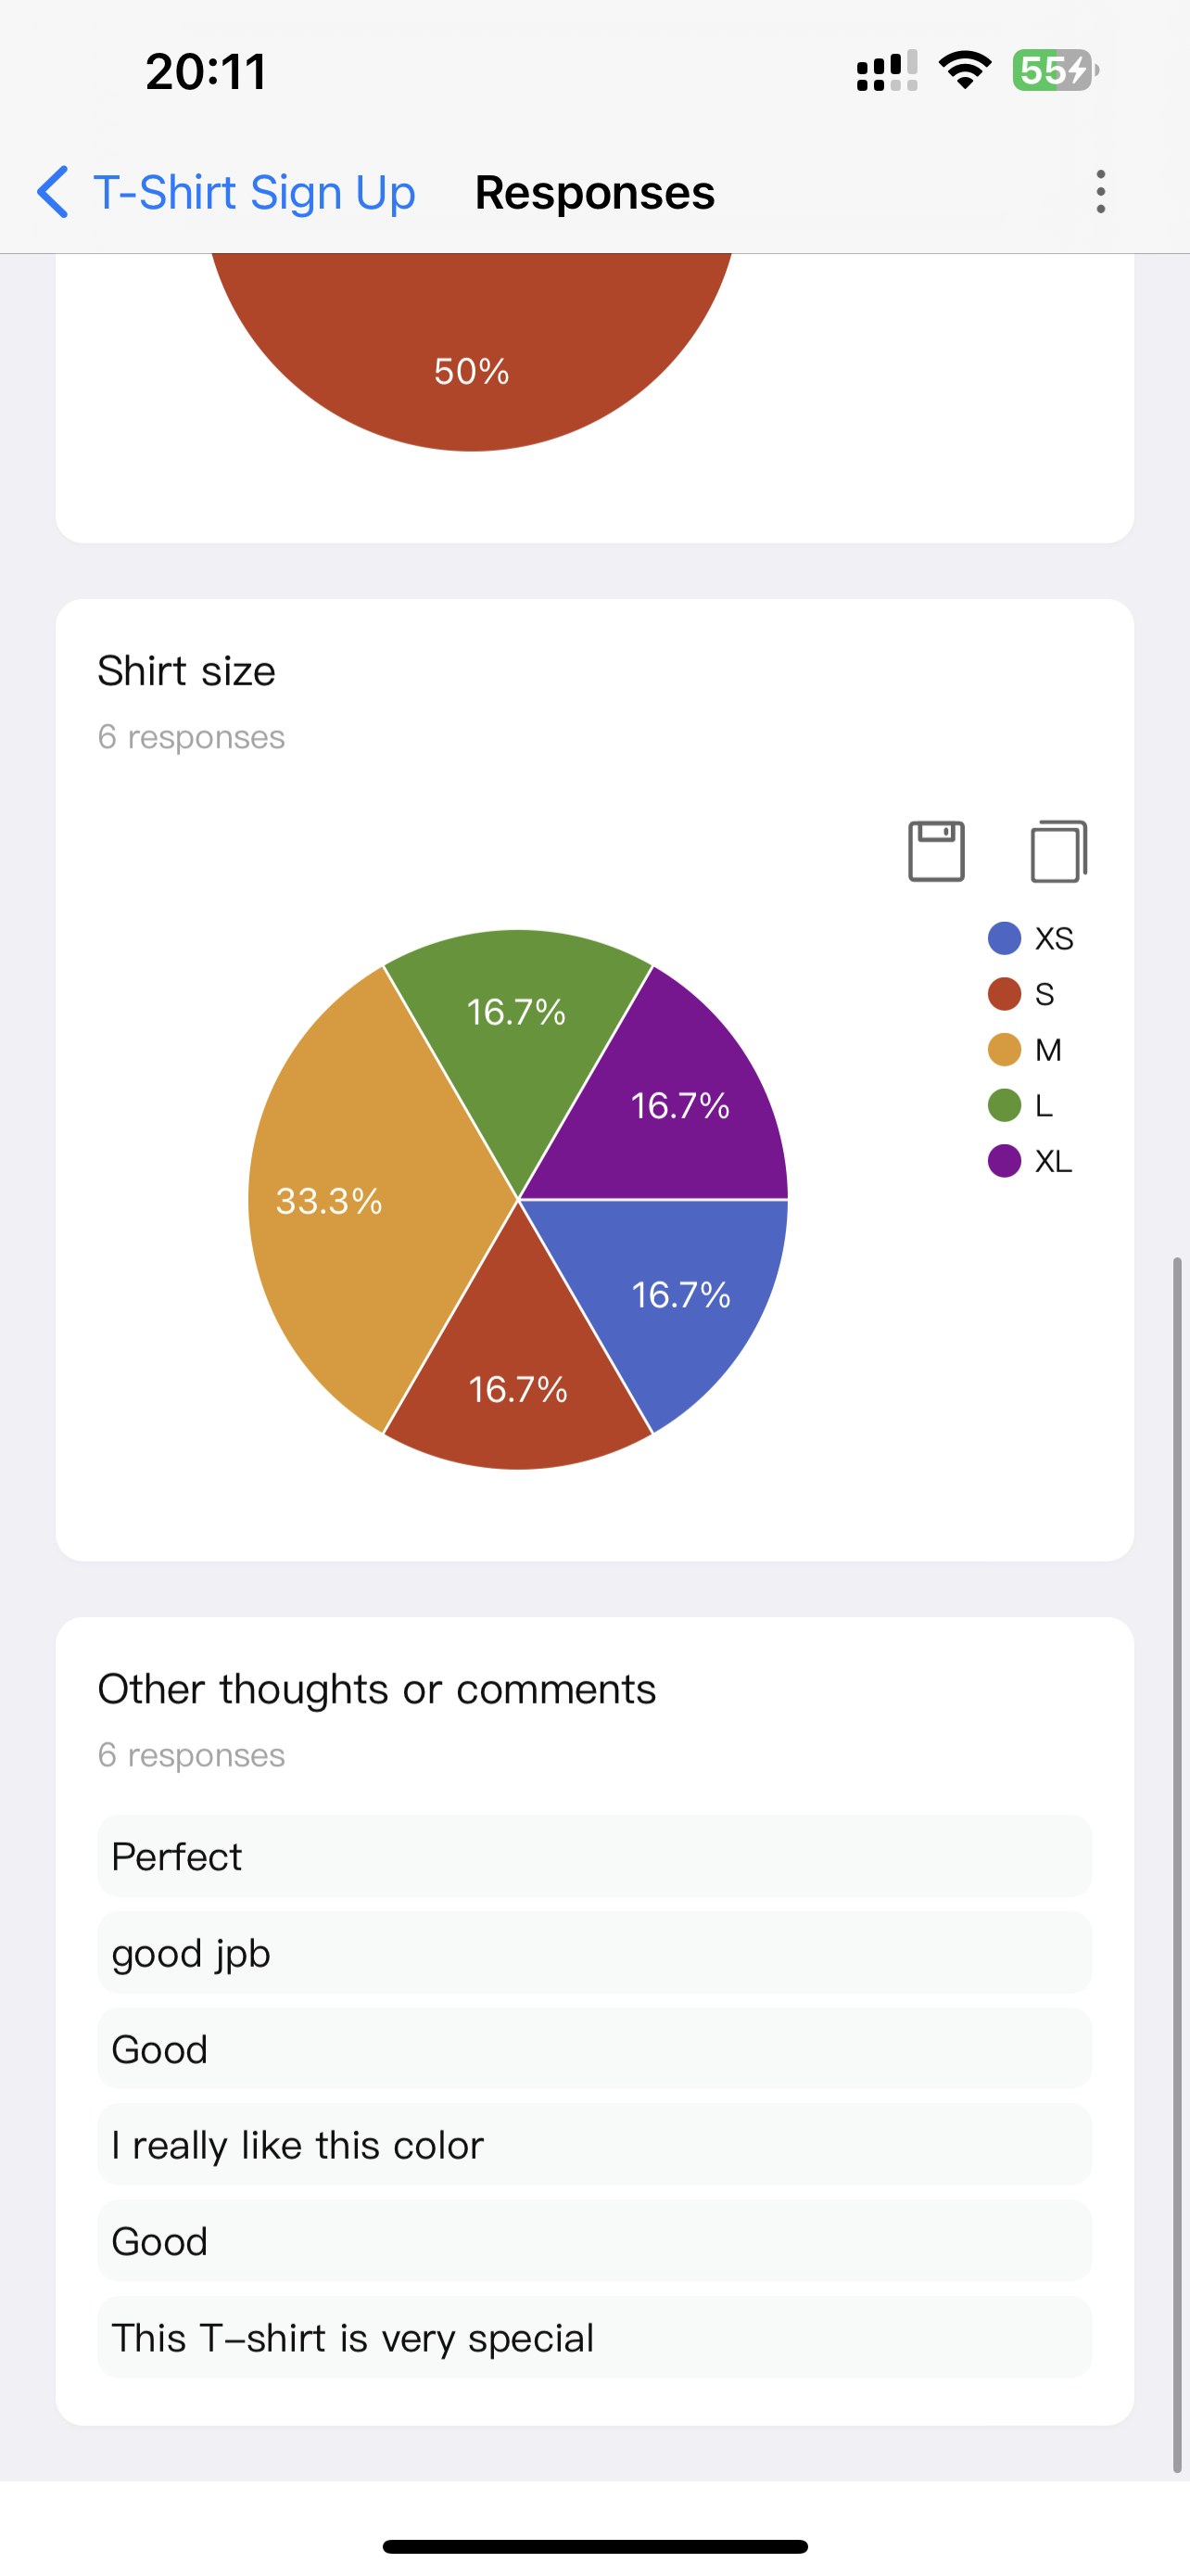The image size is (1190, 2576).
Task: Tap the battery level indicator
Action: point(1051,70)
